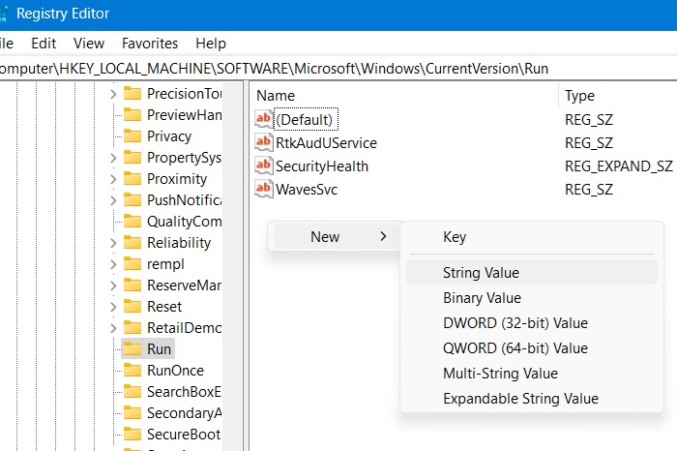Expand the PushNotific tree node

click(x=113, y=200)
